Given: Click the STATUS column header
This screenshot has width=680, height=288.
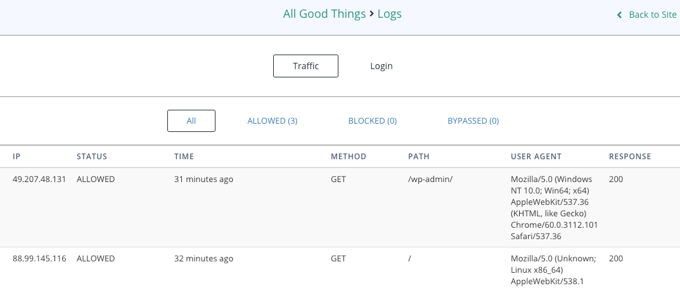Looking at the screenshot, I should coord(91,157).
